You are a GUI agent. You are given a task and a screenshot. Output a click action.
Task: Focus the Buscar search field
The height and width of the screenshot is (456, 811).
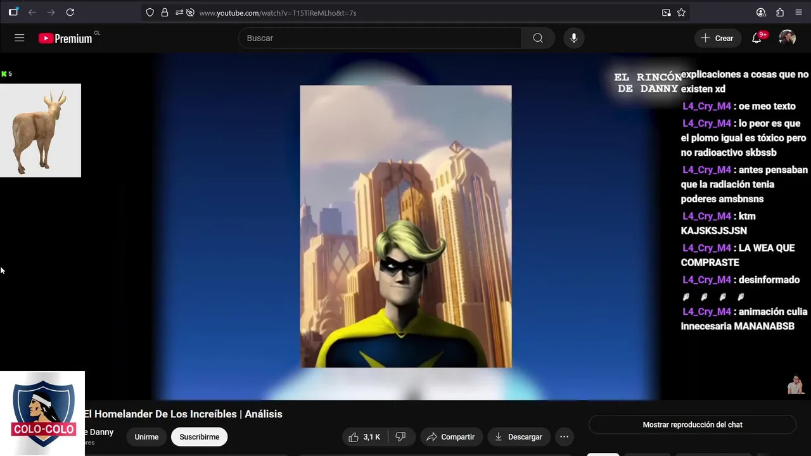click(x=380, y=38)
